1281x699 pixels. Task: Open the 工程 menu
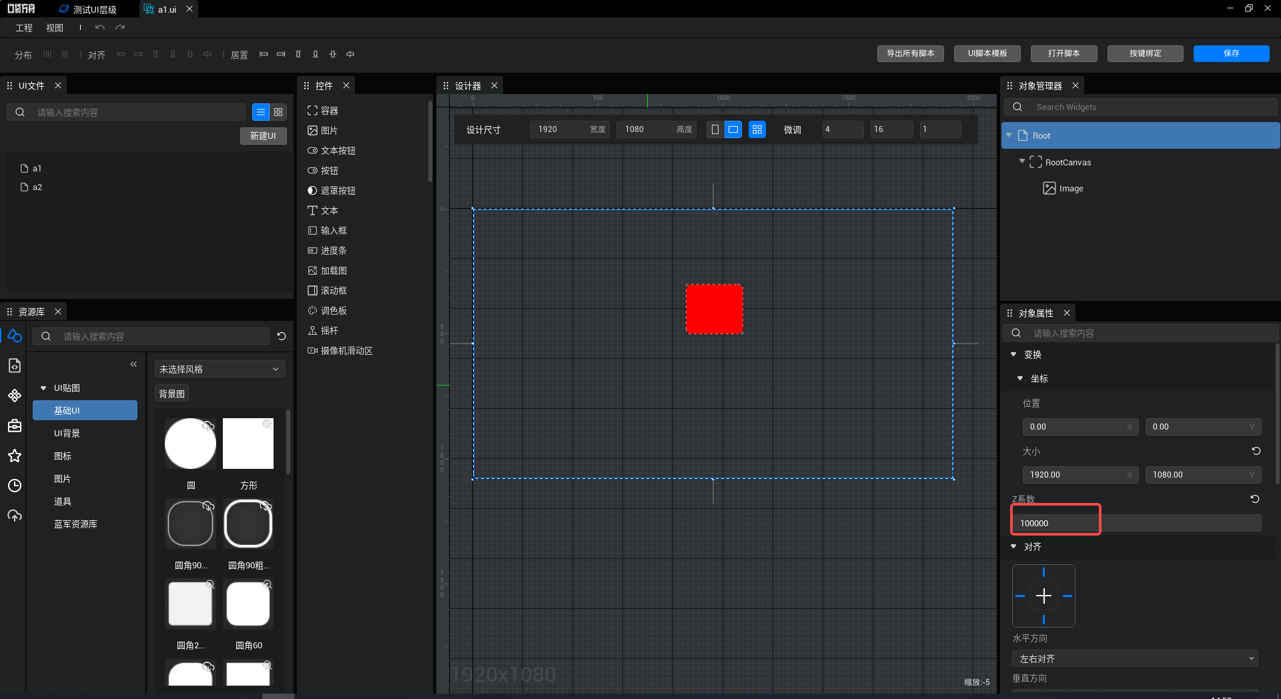coord(24,28)
